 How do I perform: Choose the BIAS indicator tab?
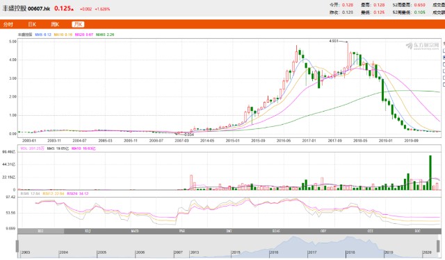pyautogui.click(x=276, y=231)
